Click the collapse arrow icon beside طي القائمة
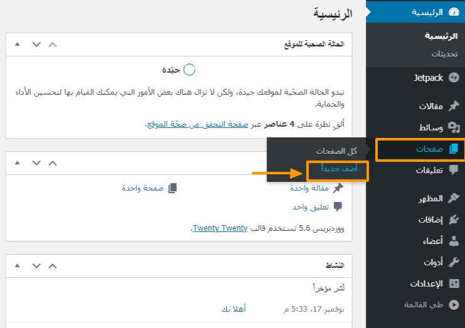Viewport: 465px width, 328px height. [x=454, y=305]
